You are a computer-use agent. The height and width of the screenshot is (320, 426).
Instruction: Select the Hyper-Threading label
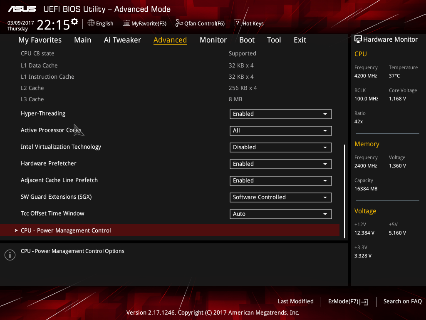pyautogui.click(x=43, y=113)
